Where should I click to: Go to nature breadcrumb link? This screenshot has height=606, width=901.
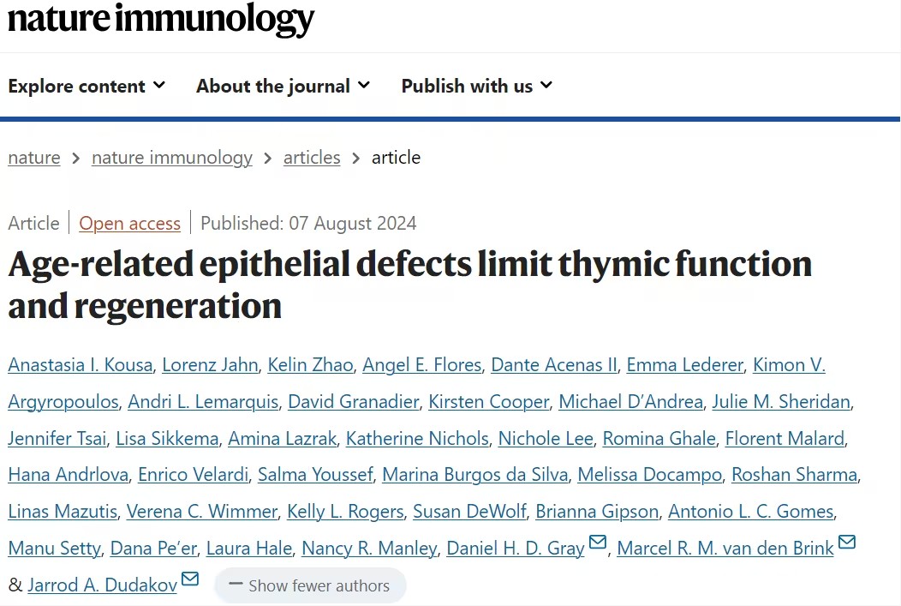[x=34, y=158]
